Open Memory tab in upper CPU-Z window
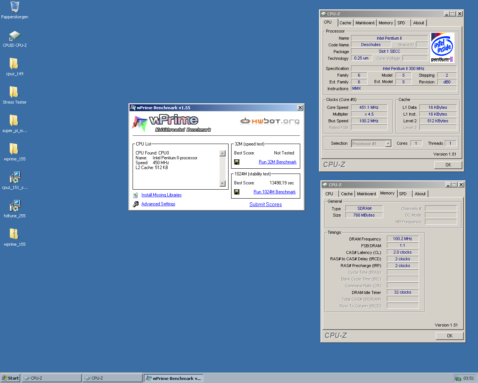The width and height of the screenshot is (478, 383). 386,23
